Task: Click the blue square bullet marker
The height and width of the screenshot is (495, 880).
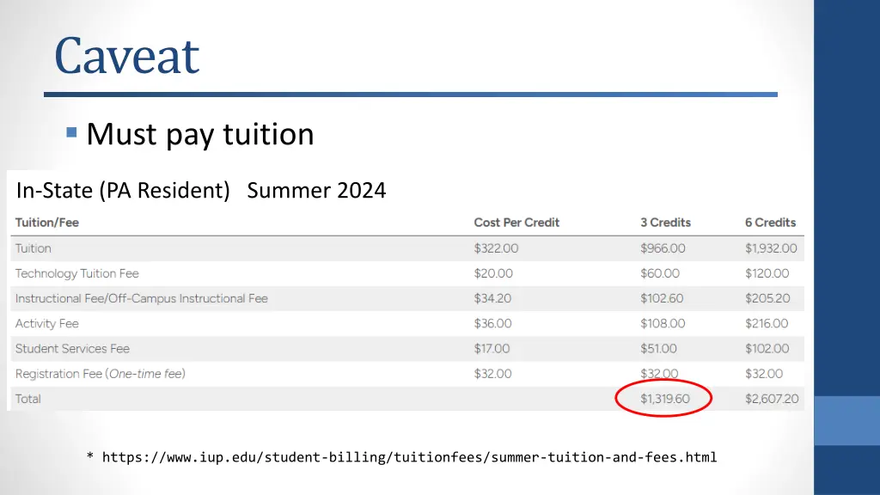Action: 71,132
